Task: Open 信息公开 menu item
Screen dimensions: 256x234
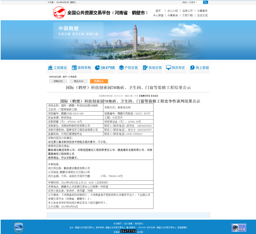Action: coord(187,11)
